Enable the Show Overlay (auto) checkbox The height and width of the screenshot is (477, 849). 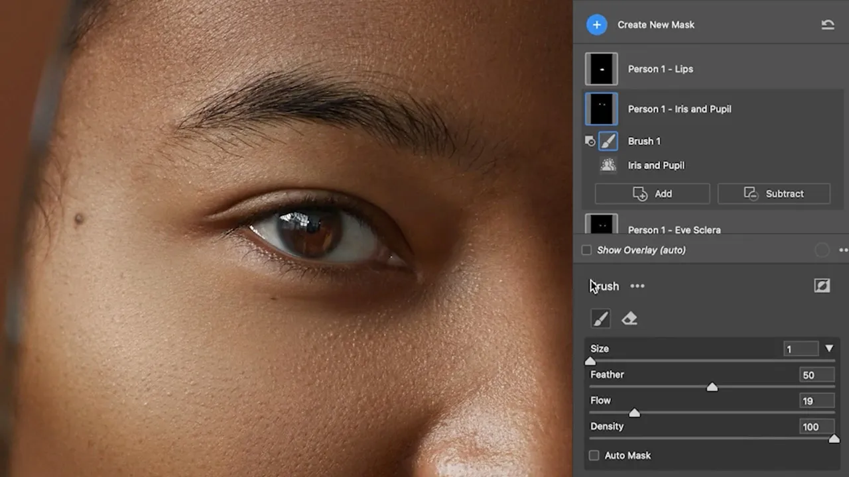click(586, 250)
